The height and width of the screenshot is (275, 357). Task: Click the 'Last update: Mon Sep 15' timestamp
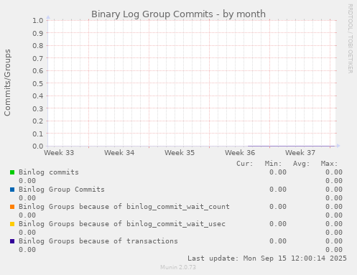[x=267, y=258]
